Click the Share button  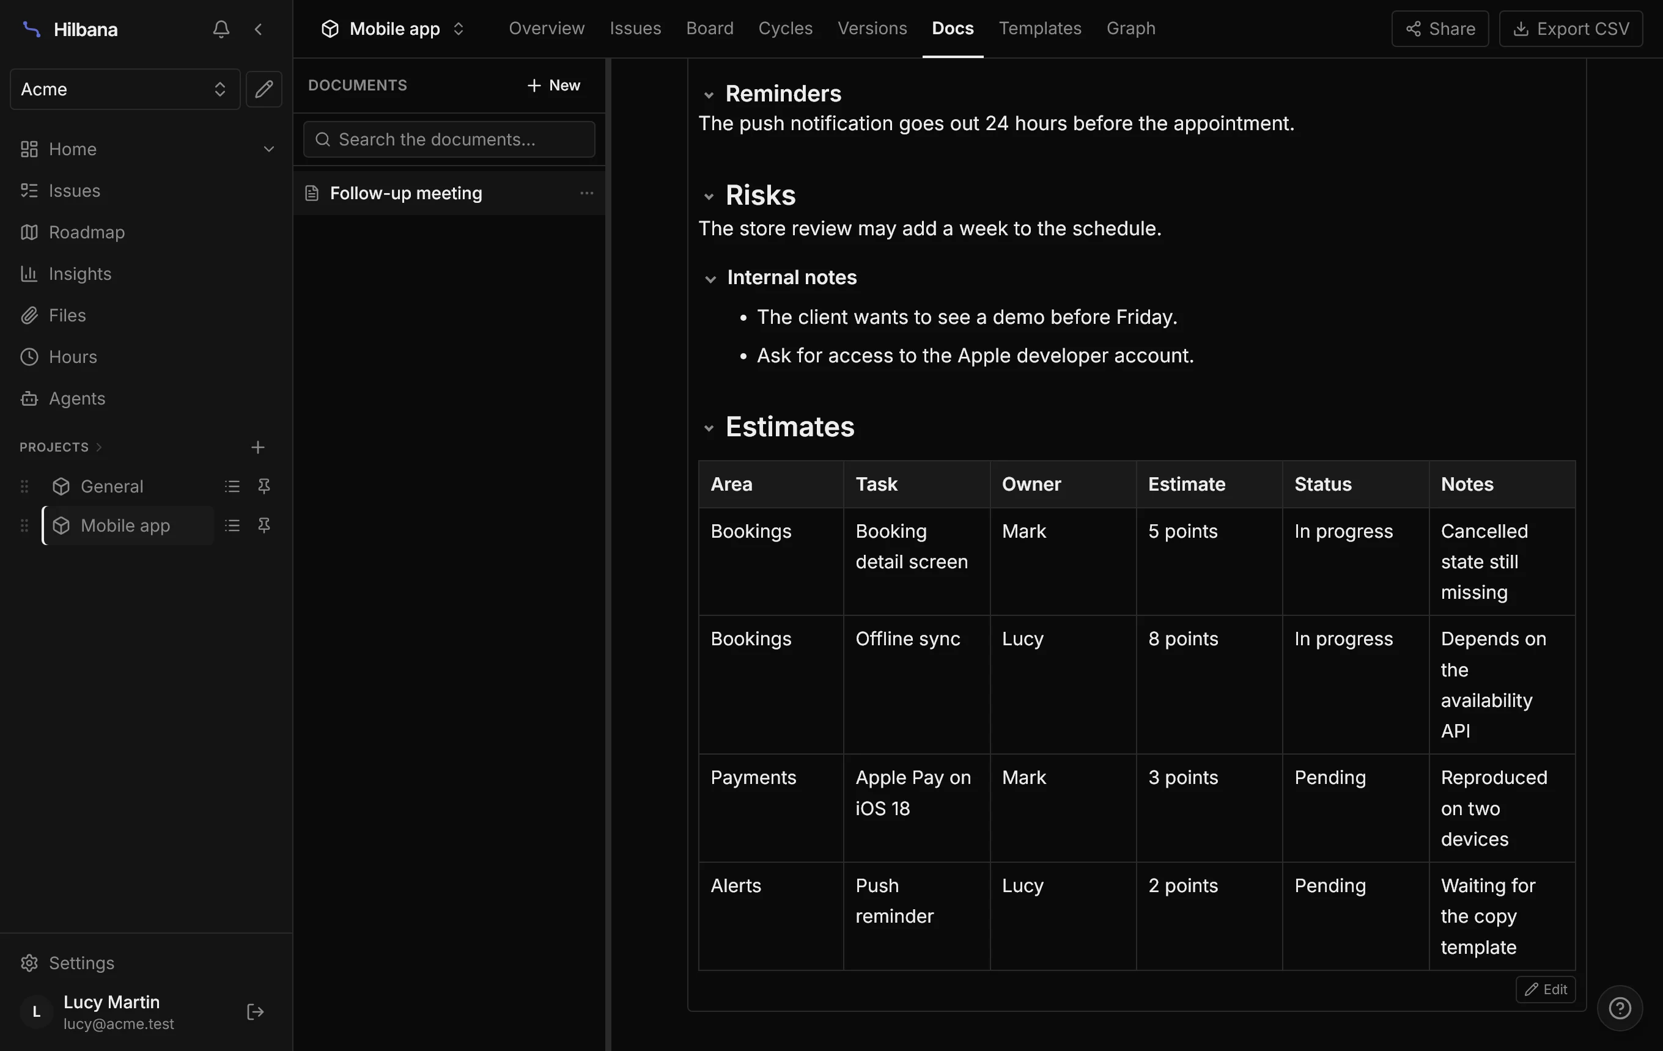tap(1440, 29)
